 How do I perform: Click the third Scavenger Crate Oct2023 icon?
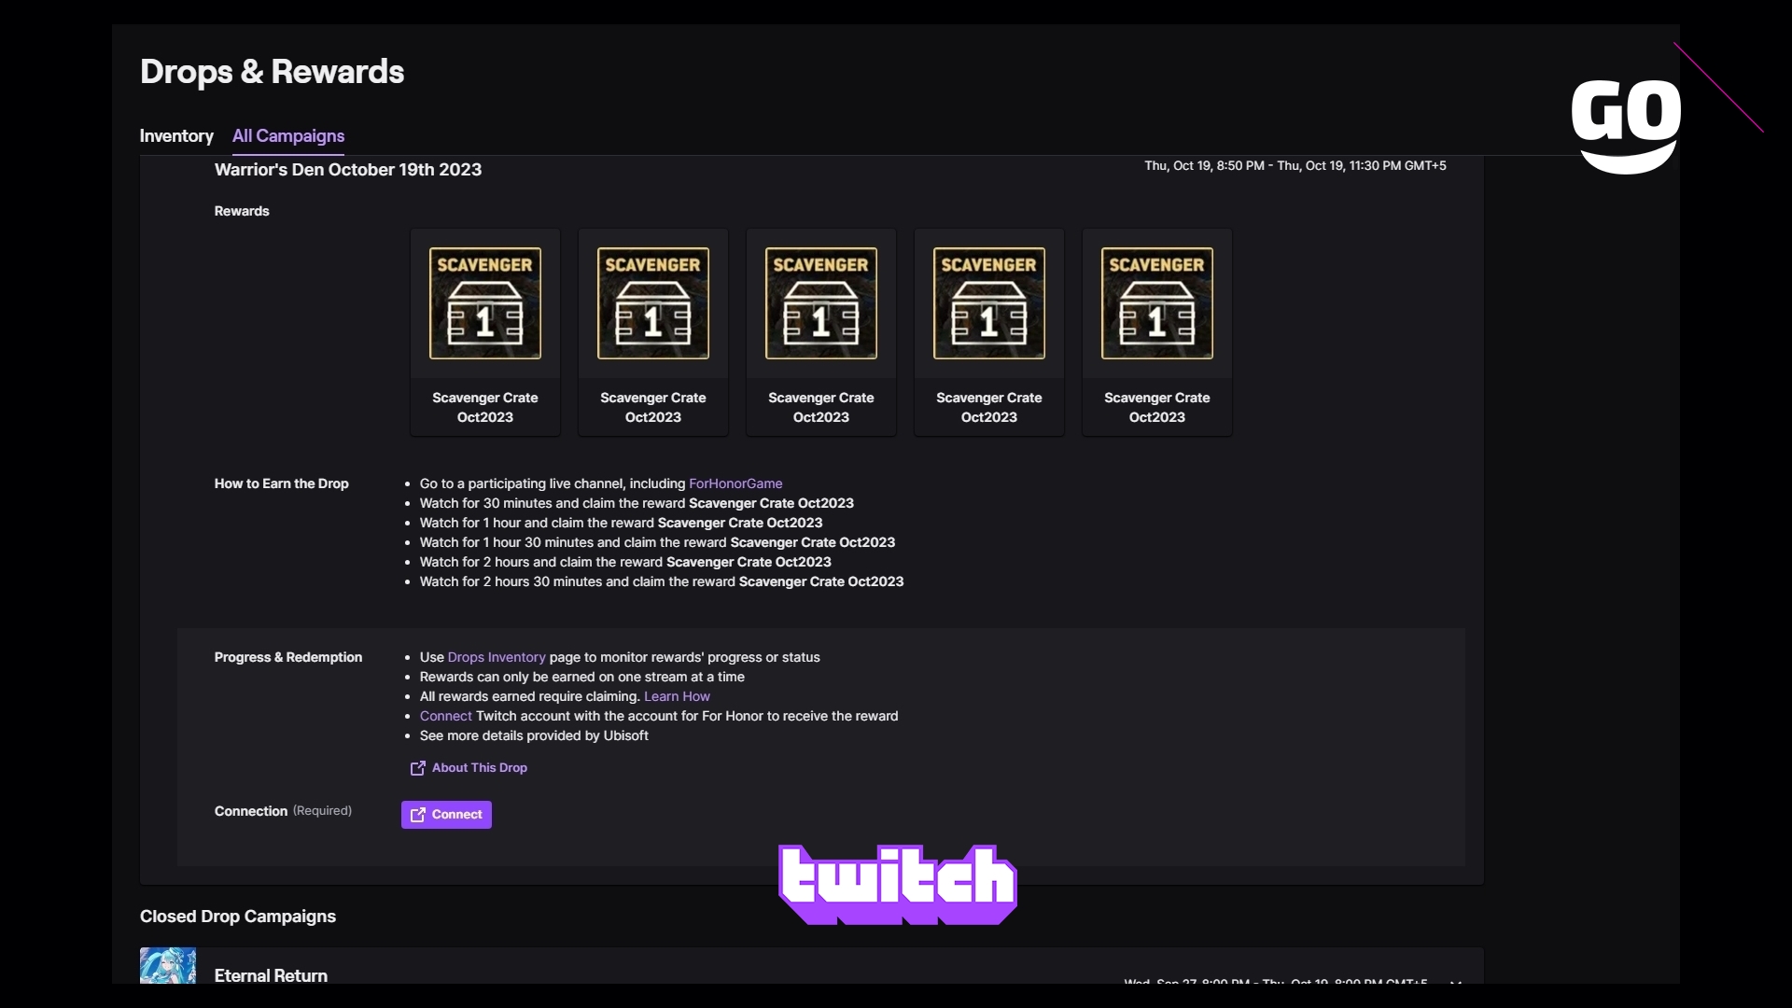[821, 302]
